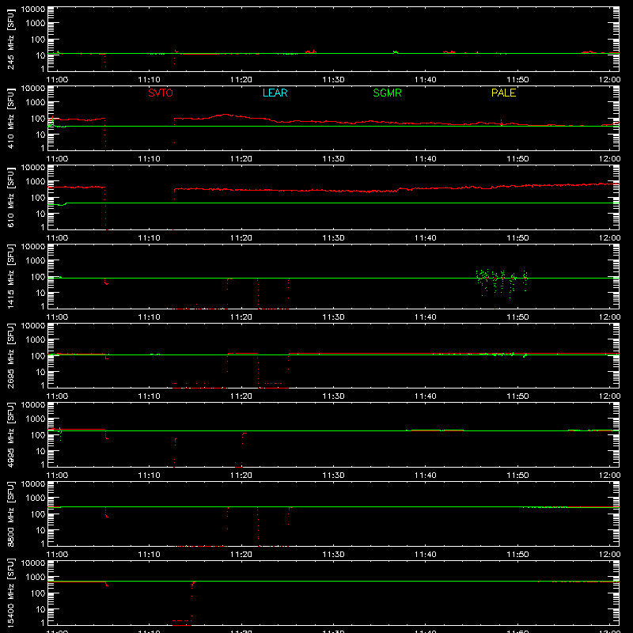633x633 pixels.
Task: Select the 245 MHz [SFU] axis label
Action: (10, 39)
